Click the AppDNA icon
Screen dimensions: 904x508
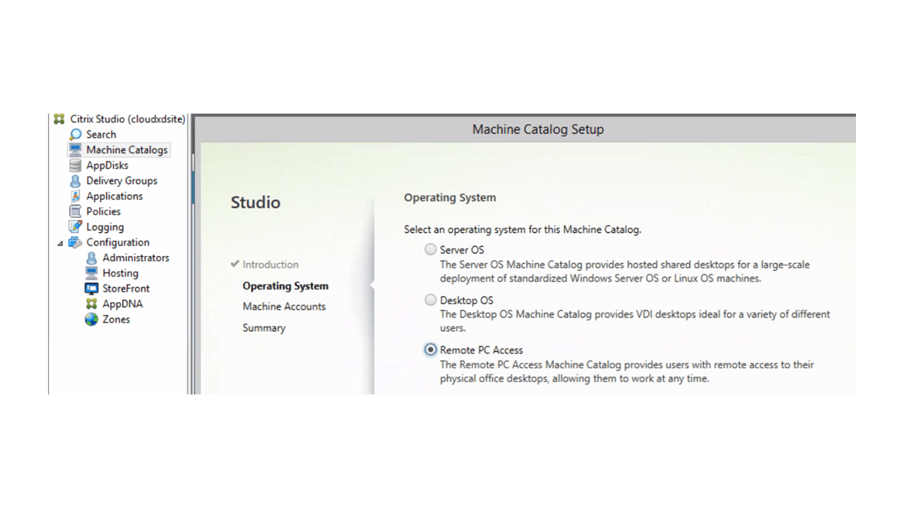click(91, 303)
